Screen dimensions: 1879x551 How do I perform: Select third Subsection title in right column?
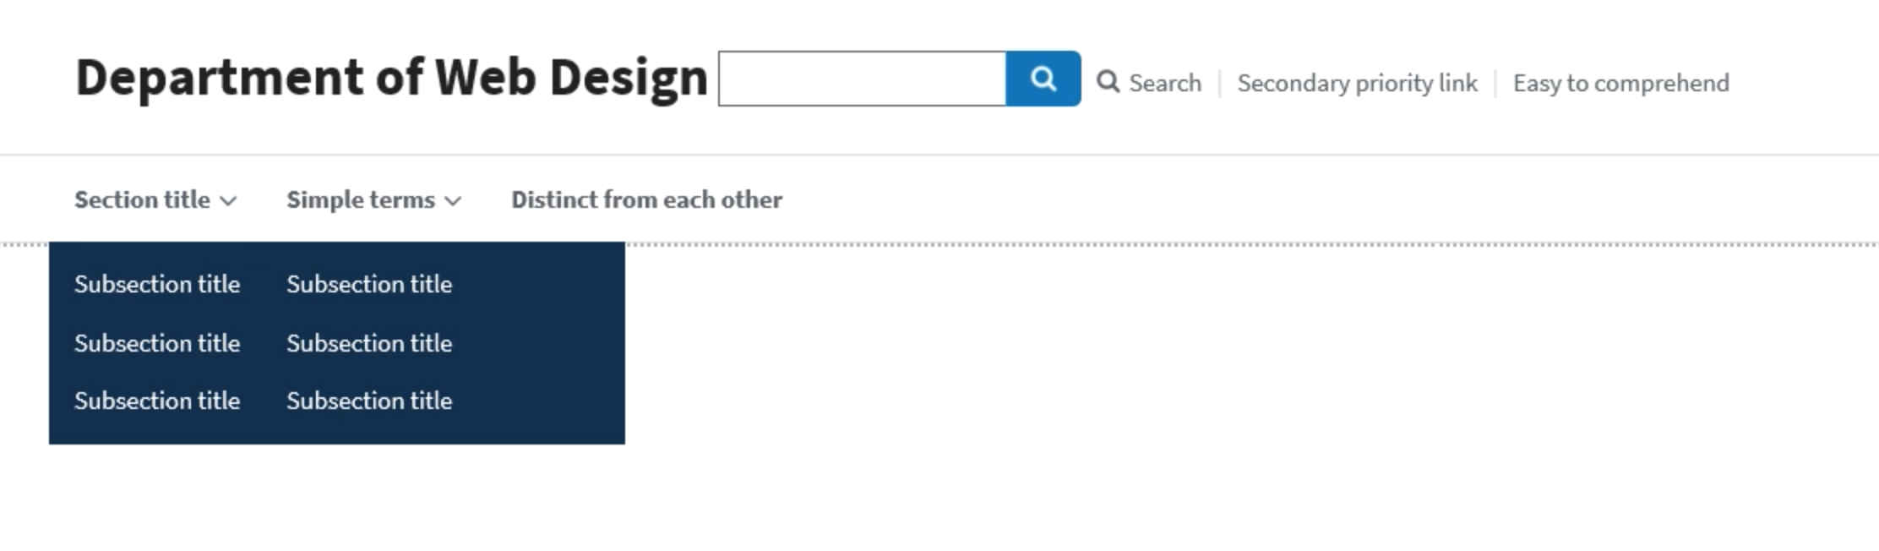(369, 401)
